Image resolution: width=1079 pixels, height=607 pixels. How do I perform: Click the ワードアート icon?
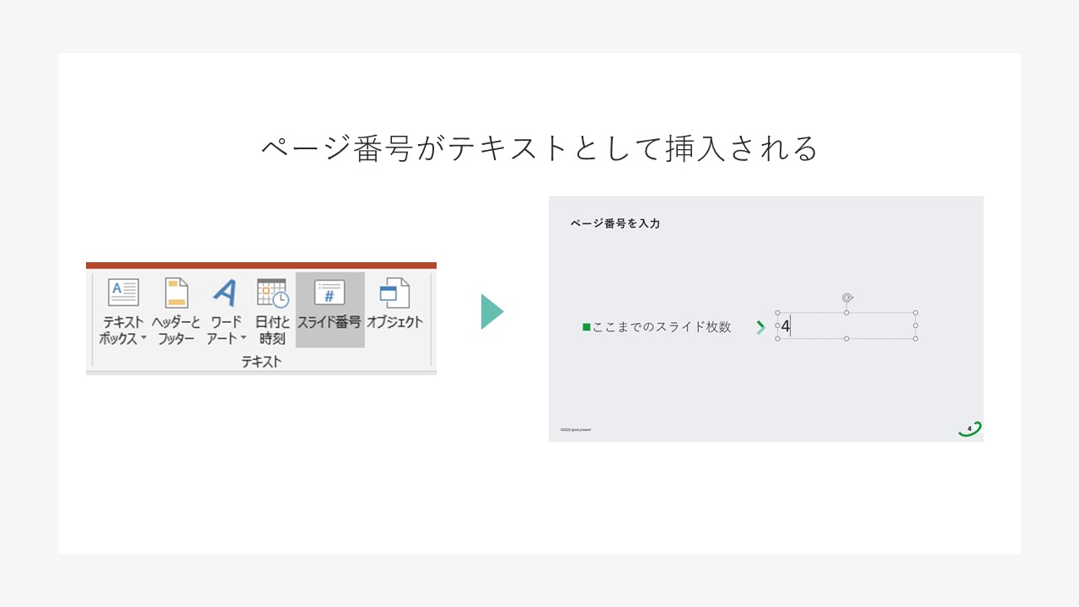pyautogui.click(x=224, y=293)
